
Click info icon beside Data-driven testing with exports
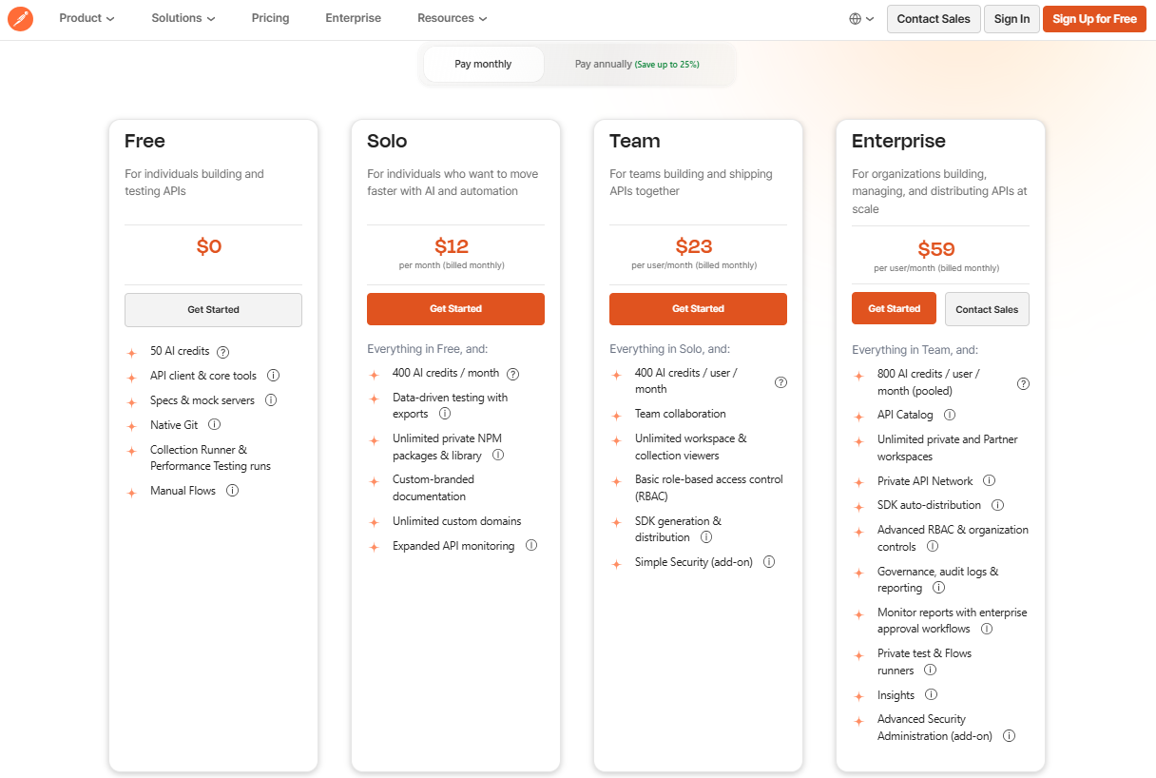click(445, 414)
